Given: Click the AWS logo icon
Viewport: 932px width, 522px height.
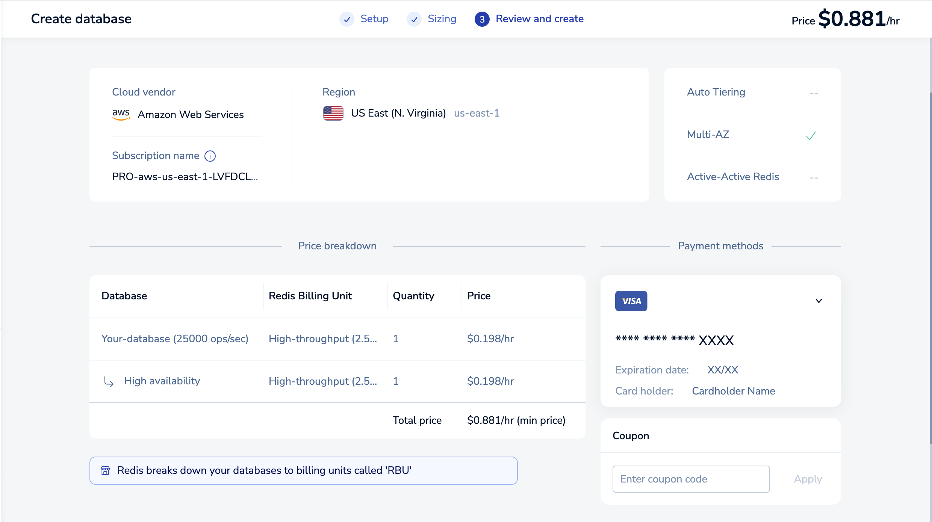Looking at the screenshot, I should point(121,114).
